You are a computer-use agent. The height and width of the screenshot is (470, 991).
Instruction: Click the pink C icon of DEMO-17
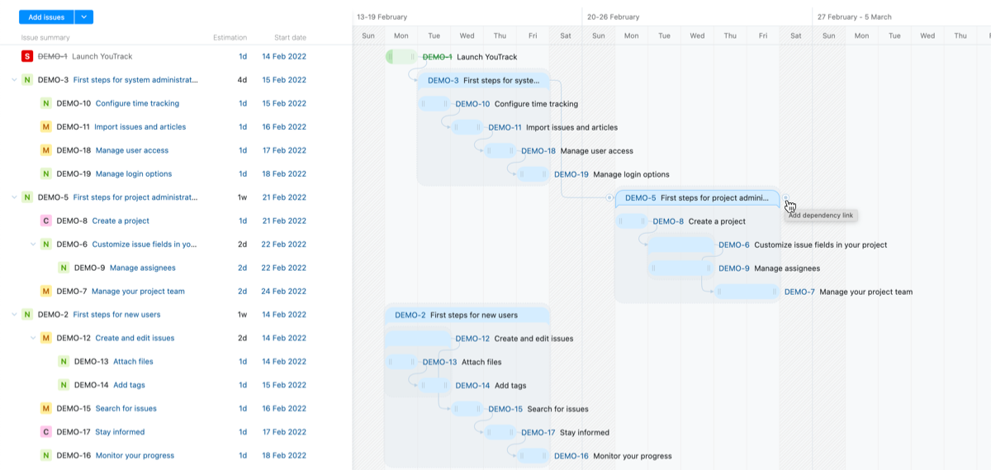tap(46, 432)
